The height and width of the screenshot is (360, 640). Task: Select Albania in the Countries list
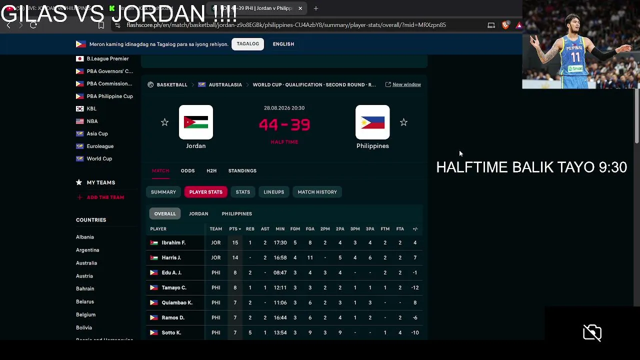point(85,237)
